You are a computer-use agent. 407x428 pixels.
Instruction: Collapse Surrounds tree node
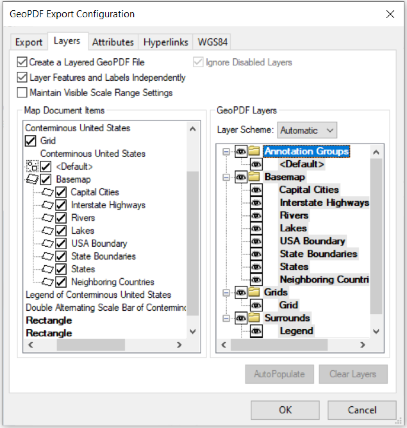point(226,318)
